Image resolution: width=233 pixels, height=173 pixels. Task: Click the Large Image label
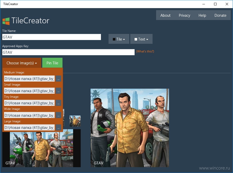(x=12, y=121)
